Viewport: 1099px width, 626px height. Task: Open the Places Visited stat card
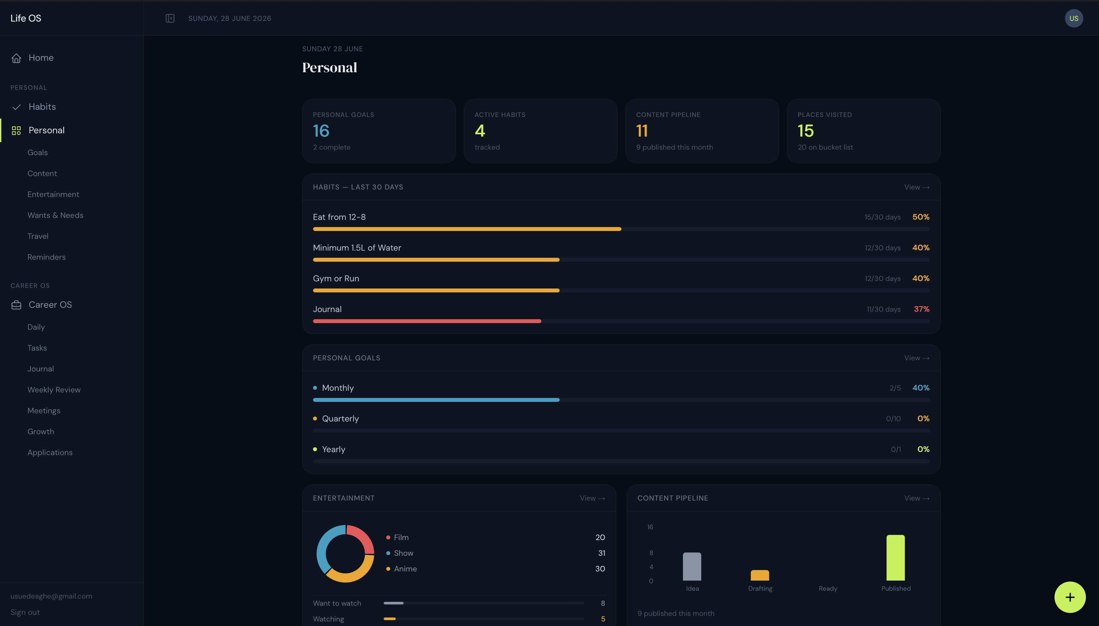[x=863, y=131]
